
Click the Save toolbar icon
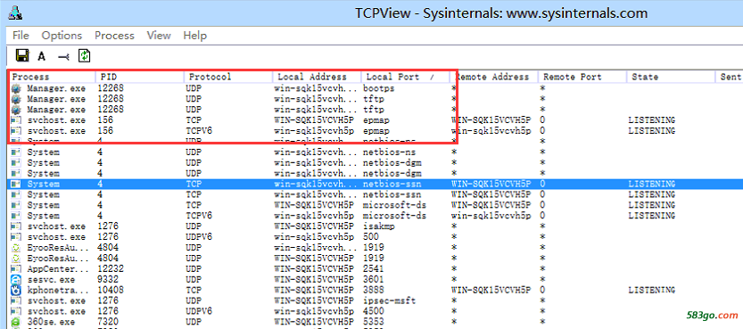21,56
